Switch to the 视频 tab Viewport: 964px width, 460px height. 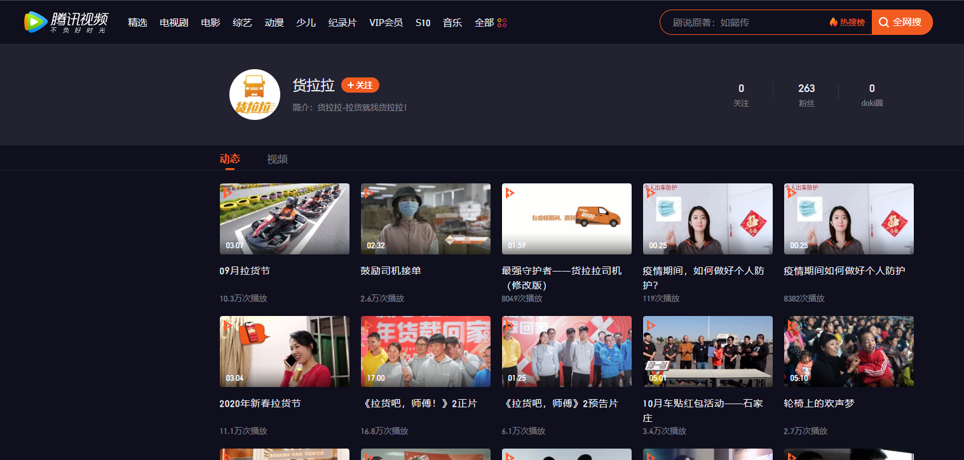point(277,159)
